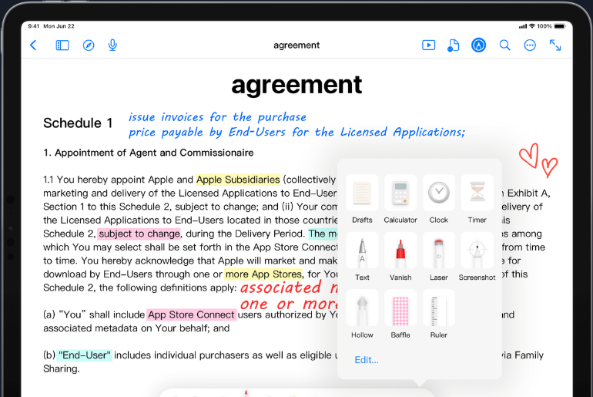Click blue handwritten 'issue invoices for the purchase' note
Image resolution: width=593 pixels, height=397 pixels.
tap(217, 117)
